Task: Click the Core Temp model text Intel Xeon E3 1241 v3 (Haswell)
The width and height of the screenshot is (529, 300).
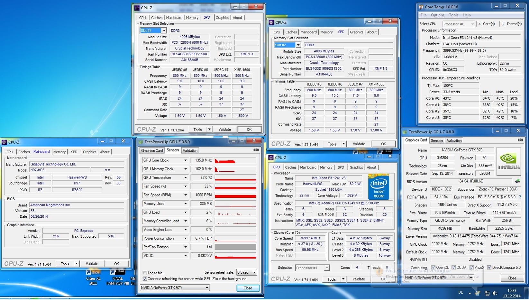Action: click(468, 38)
